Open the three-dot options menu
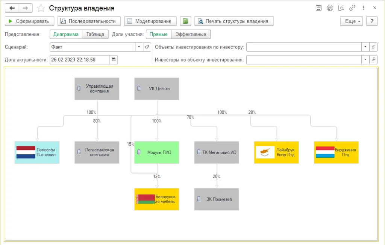This screenshot has height=245, width=385. (364, 8)
